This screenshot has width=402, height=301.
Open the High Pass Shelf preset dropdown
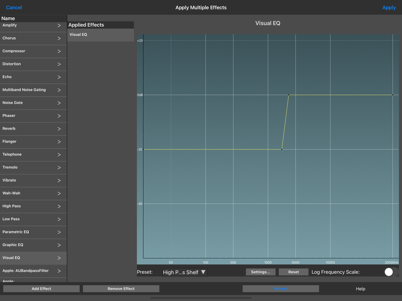point(185,272)
